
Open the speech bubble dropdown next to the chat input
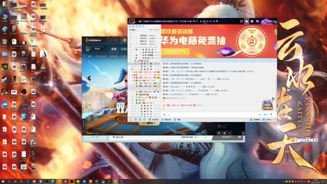pos(265,114)
